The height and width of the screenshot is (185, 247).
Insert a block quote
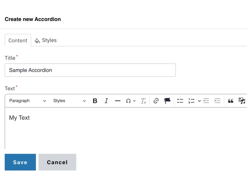pyautogui.click(x=231, y=101)
